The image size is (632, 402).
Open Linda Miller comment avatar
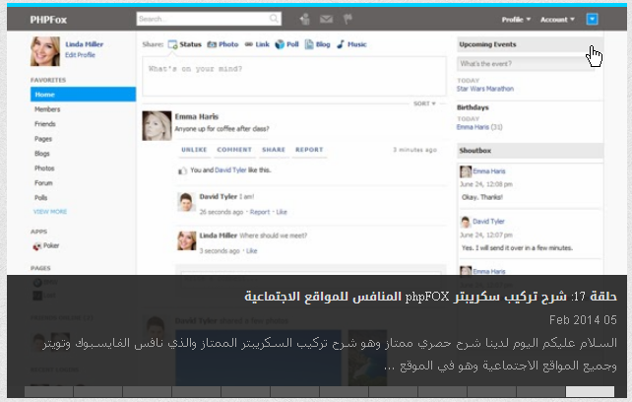pyautogui.click(x=187, y=240)
